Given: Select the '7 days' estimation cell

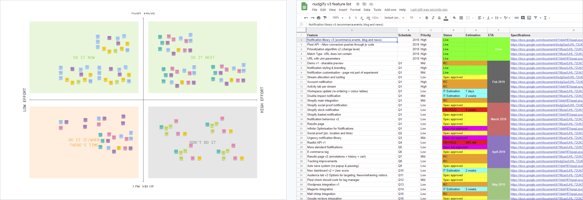Looking at the screenshot, I should [476, 91].
